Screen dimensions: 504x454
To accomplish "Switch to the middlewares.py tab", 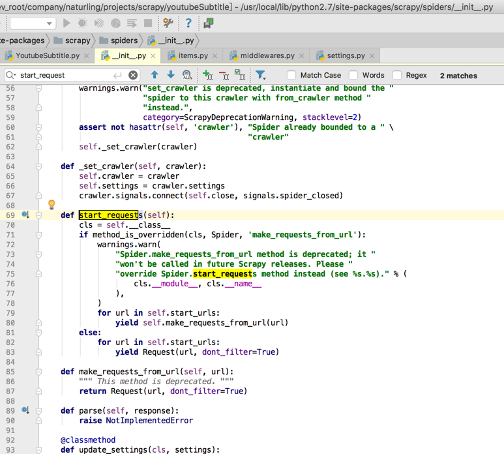I will click(267, 56).
